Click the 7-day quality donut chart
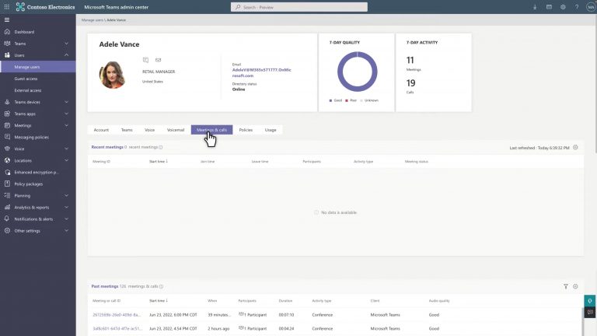Image resolution: width=597 pixels, height=336 pixels. pyautogui.click(x=357, y=72)
